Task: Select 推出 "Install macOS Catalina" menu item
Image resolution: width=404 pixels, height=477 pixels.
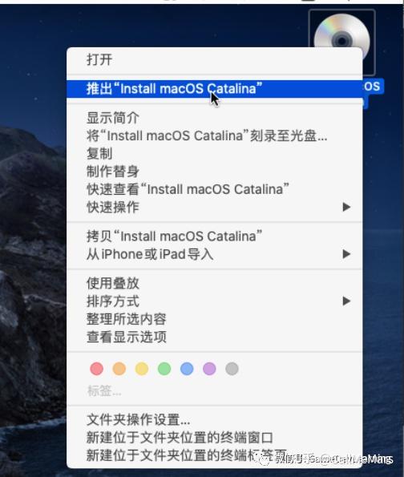Action: point(215,89)
